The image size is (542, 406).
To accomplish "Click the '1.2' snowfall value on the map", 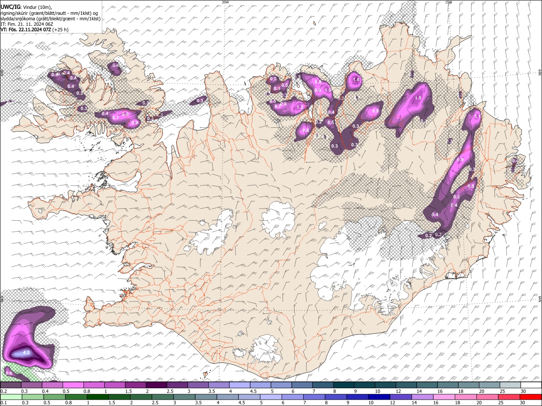I will pos(300,107).
